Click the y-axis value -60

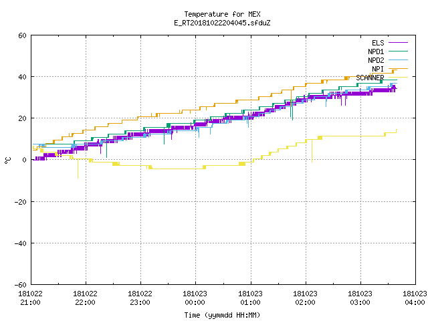tap(21, 285)
